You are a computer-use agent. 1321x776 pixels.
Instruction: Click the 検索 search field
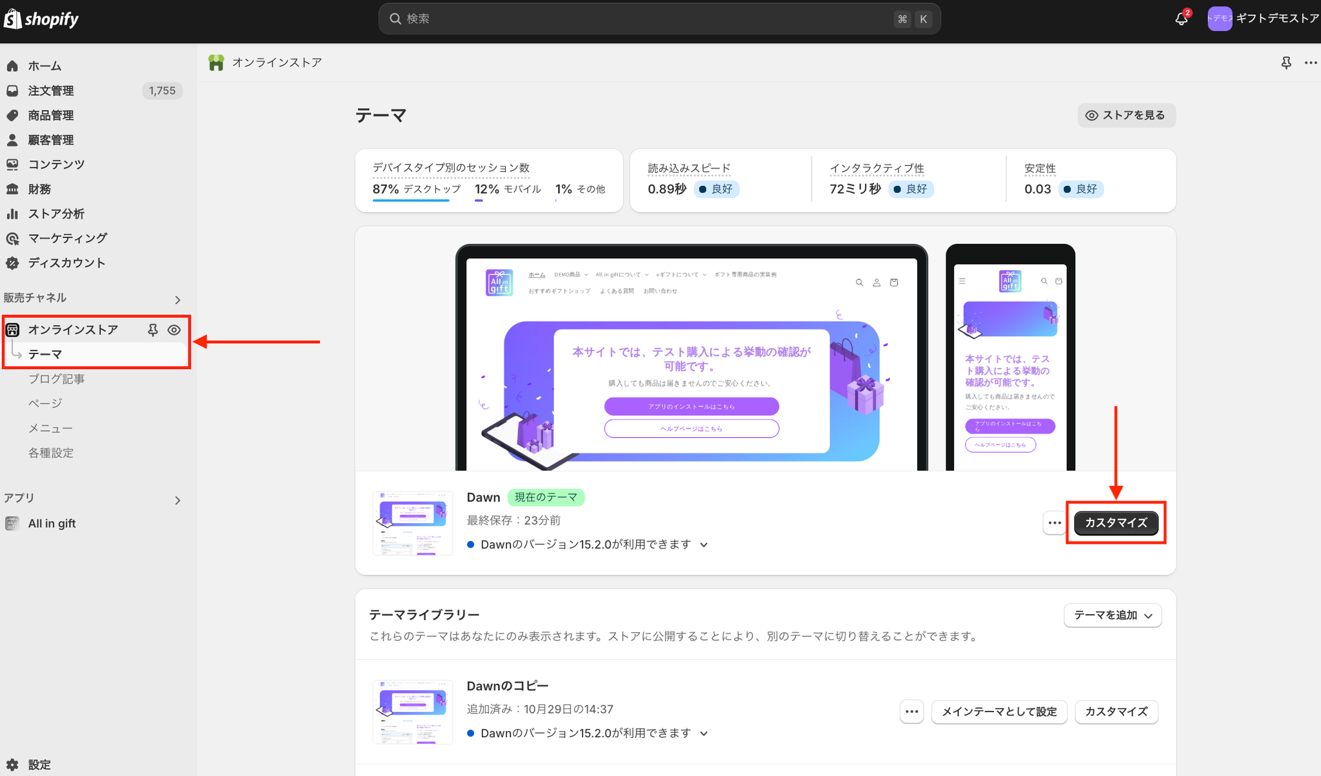645,19
